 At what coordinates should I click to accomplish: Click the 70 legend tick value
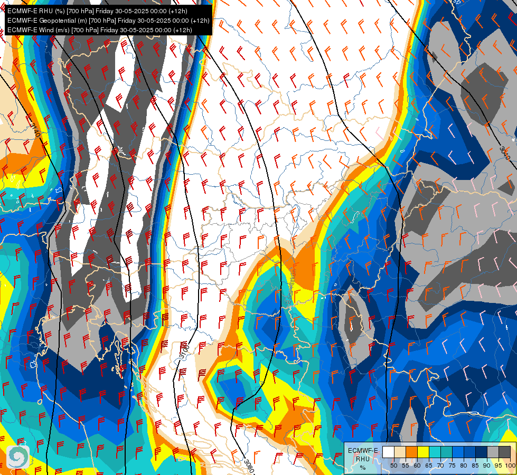[x=440, y=465]
